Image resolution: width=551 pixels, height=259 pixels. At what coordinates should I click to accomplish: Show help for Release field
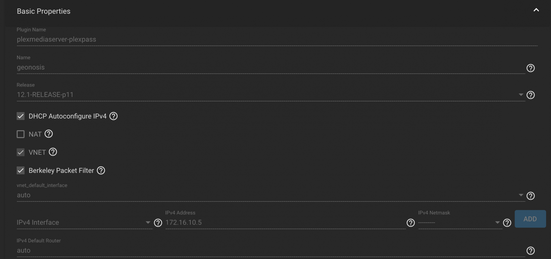tap(530, 95)
